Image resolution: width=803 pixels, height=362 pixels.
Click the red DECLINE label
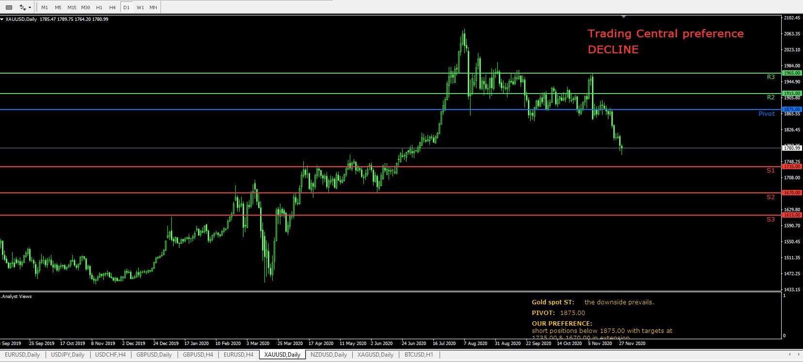[613, 49]
